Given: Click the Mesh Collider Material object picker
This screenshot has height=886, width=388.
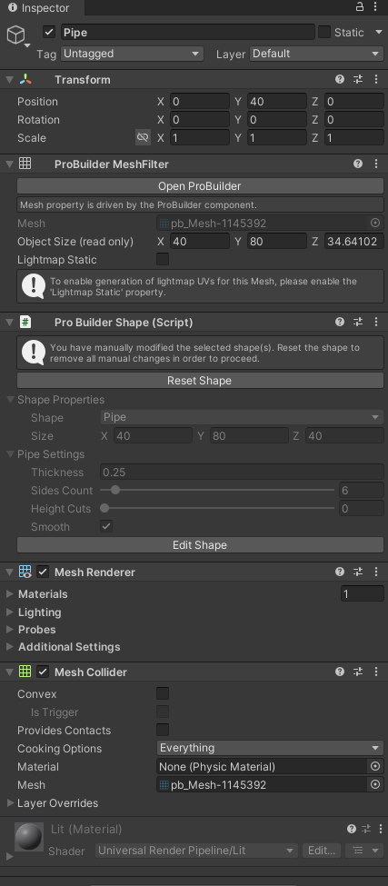Looking at the screenshot, I should (x=375, y=766).
